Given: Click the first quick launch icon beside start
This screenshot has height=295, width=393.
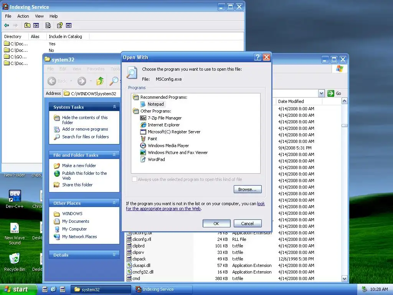Looking at the screenshot, I should pos(45,289).
